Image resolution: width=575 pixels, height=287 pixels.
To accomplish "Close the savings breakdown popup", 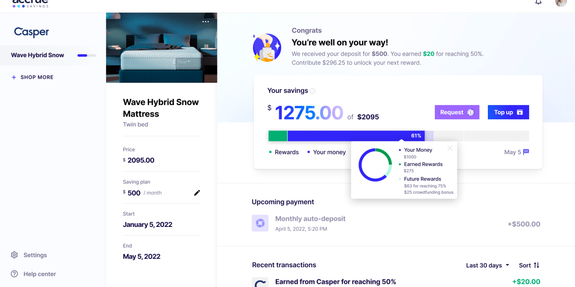I will [x=450, y=148].
